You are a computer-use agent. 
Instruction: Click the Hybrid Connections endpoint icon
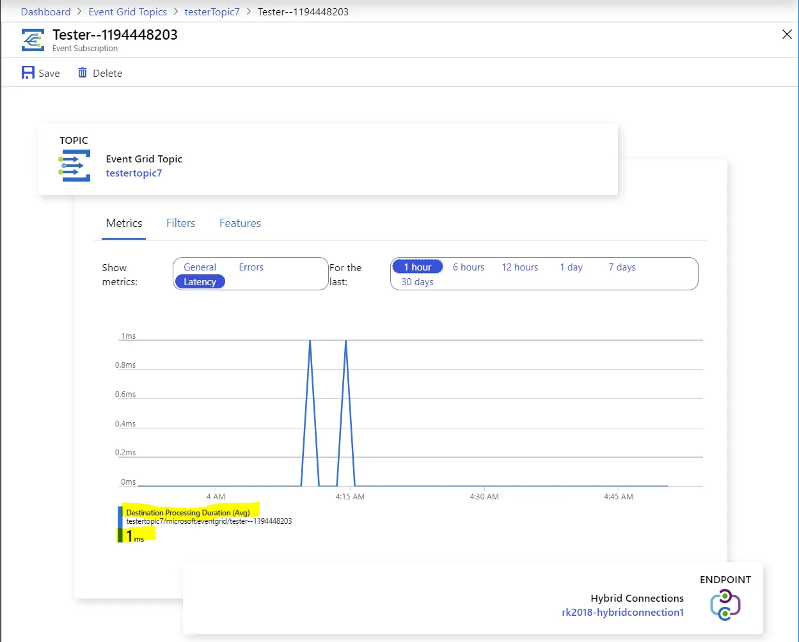725,605
